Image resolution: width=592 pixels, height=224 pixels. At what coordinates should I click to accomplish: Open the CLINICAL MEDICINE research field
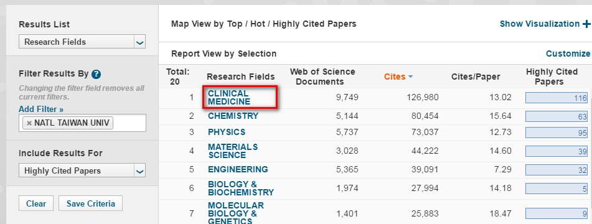click(229, 97)
